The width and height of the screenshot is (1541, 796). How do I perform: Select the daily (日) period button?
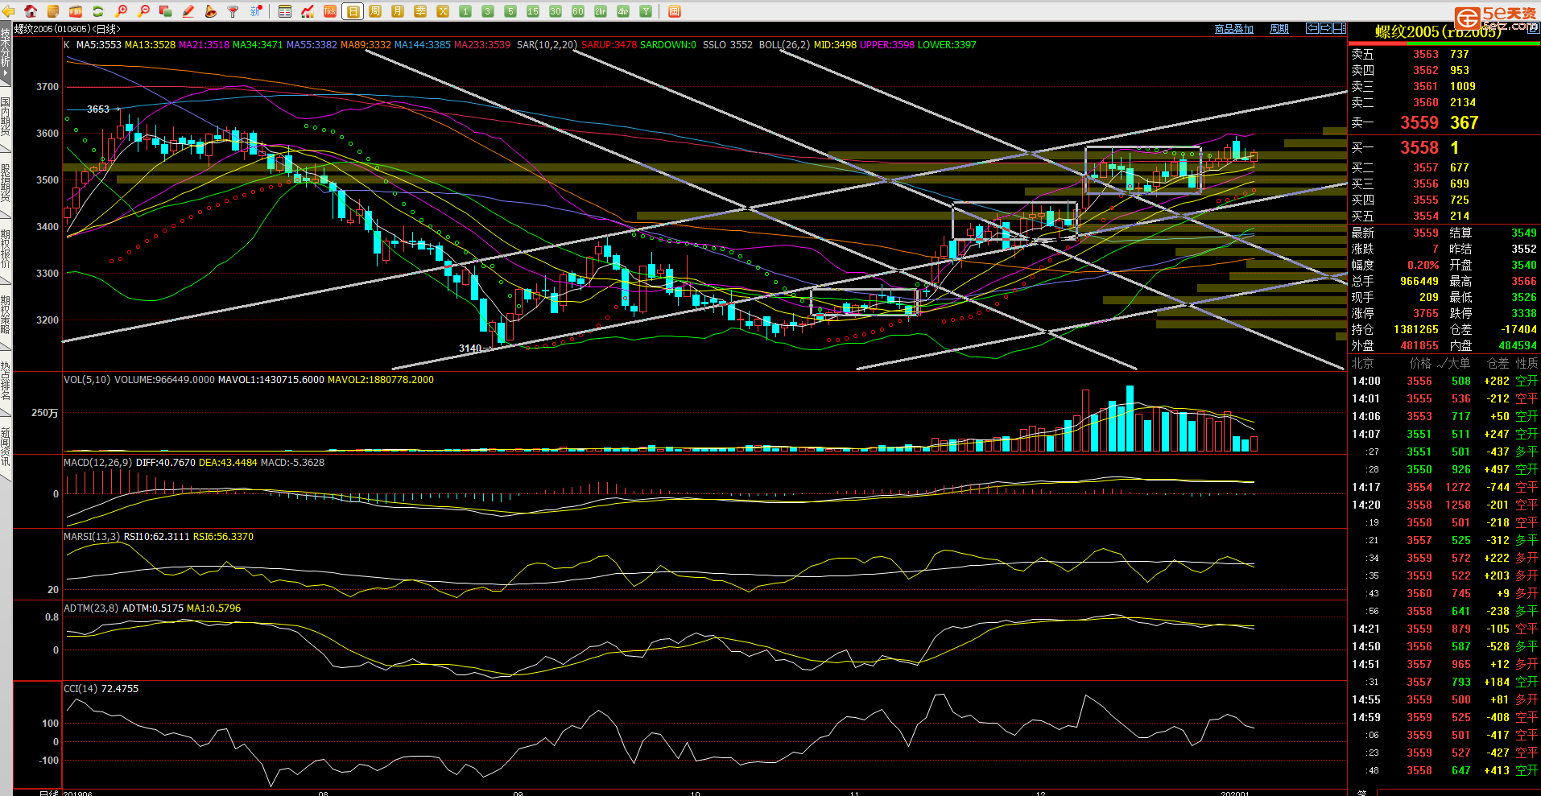353,11
